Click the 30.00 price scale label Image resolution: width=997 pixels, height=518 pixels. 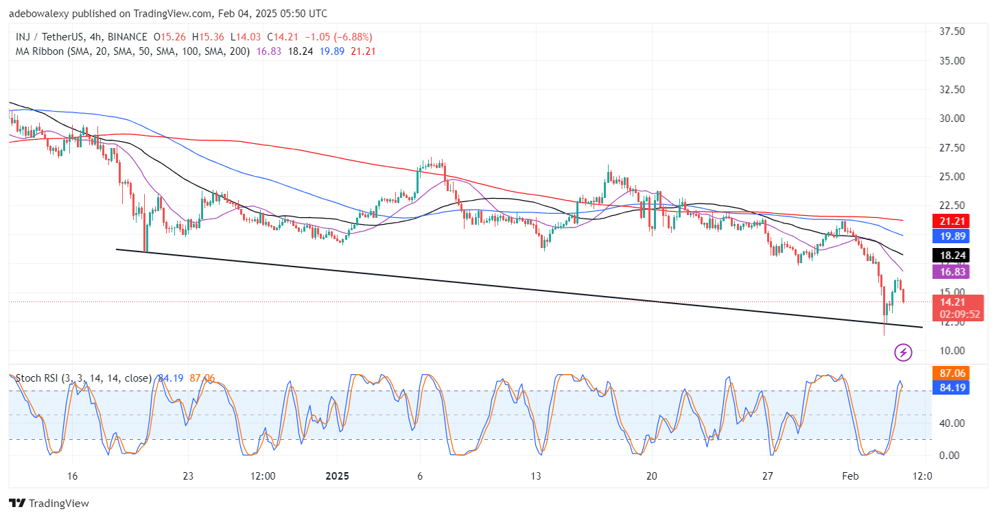[x=951, y=119]
